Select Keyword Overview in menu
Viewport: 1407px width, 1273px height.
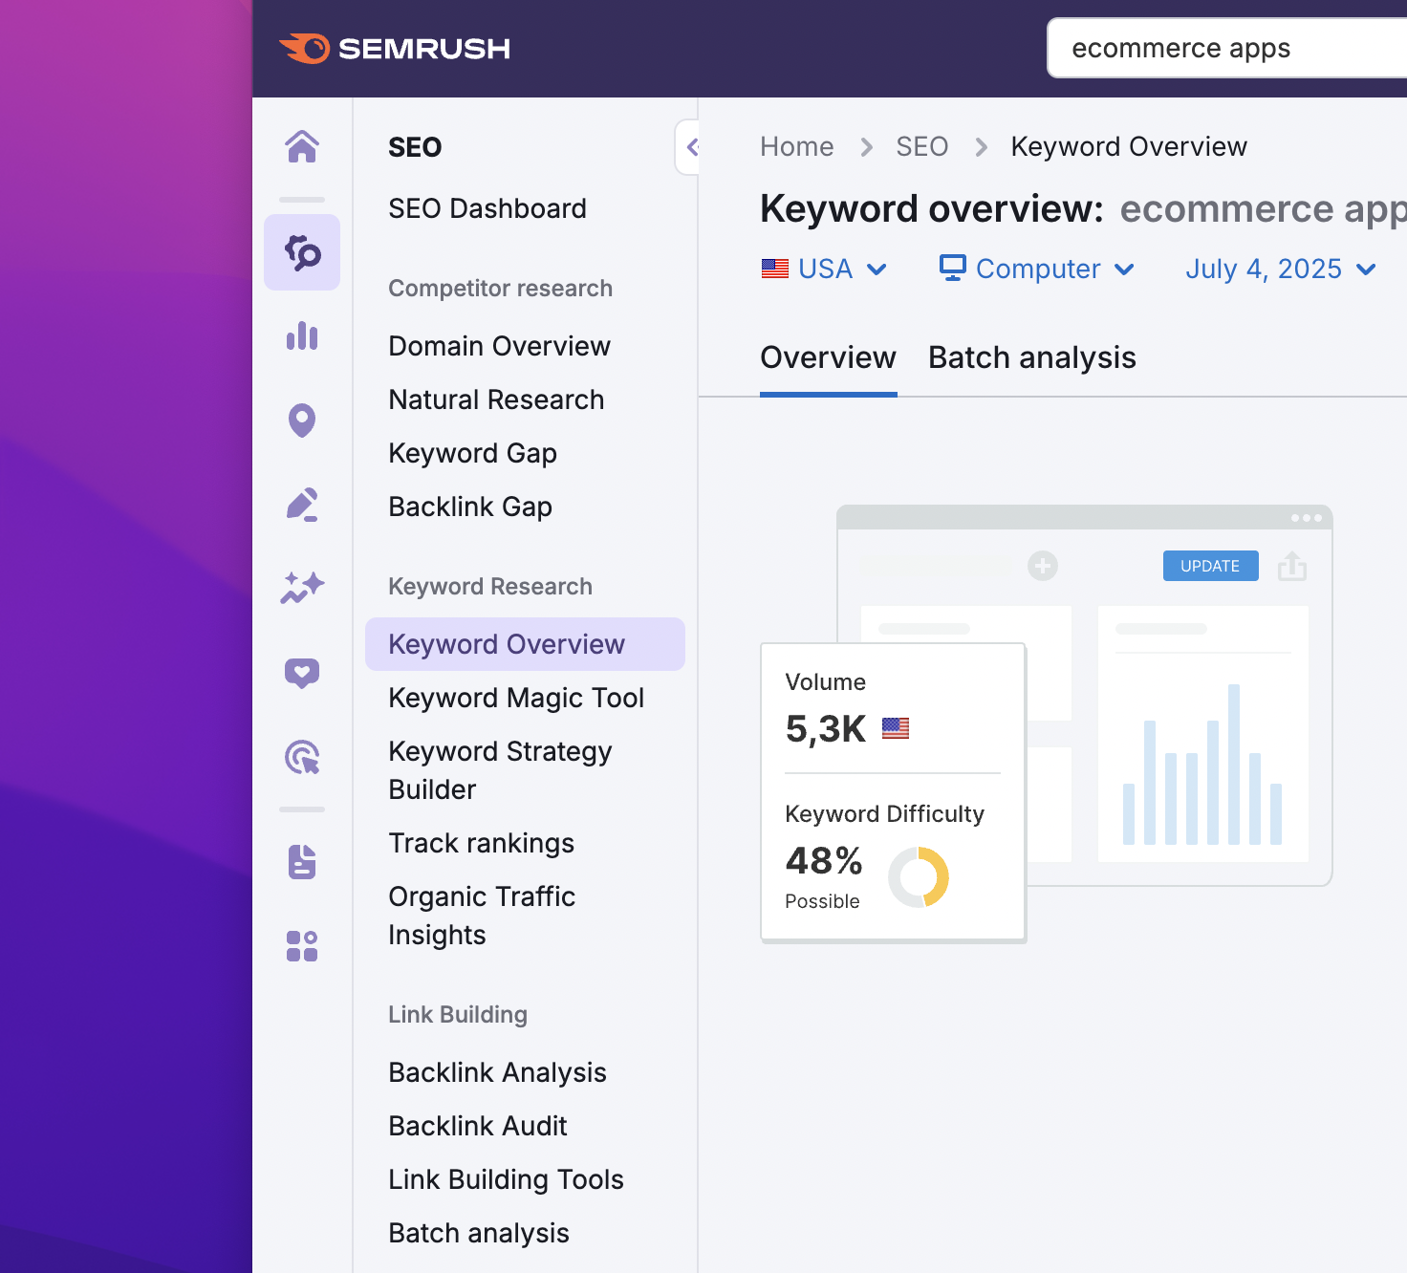[x=525, y=644]
